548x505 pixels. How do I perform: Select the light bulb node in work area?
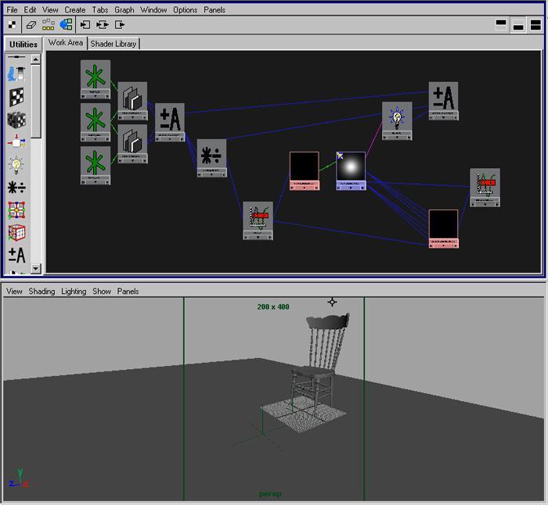coord(397,120)
